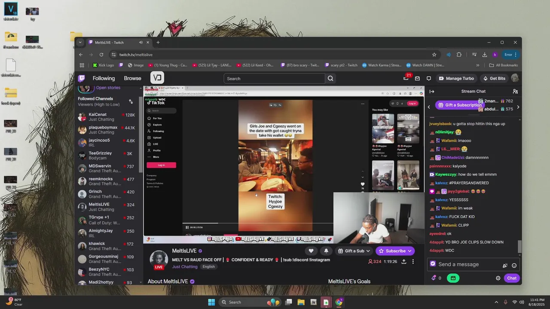The height and width of the screenshot is (309, 550).
Task: Send message with the Chat button
Action: [511, 278]
